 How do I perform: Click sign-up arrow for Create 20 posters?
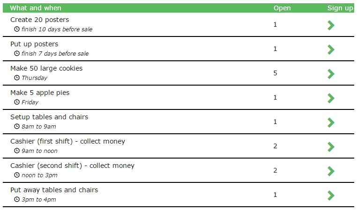pos(331,25)
